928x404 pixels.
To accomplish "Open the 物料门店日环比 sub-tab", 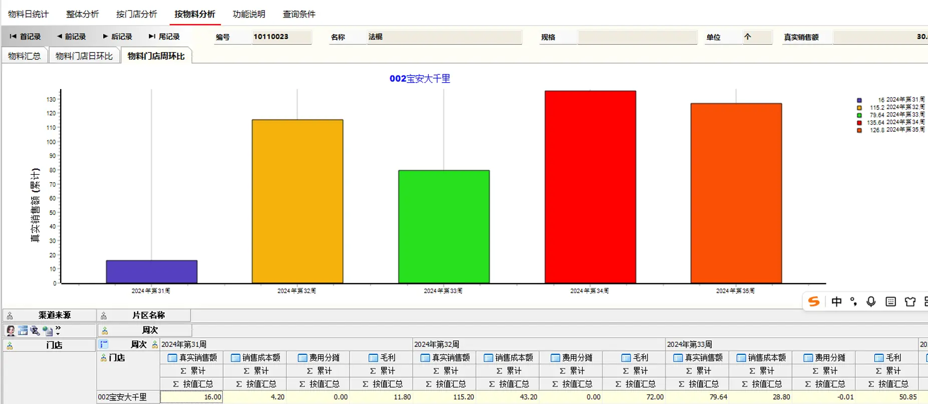I will [x=84, y=56].
